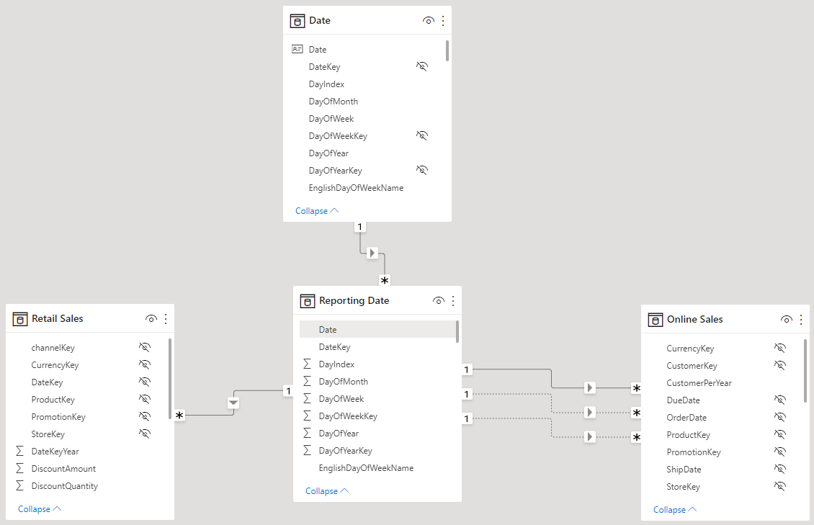814x525 pixels.
Task: Select PromotionKey field in Online Sales
Action: (694, 452)
